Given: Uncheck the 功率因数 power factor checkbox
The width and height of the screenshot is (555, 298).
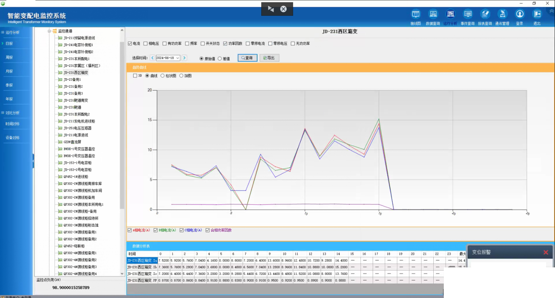Looking at the screenshot, I should (225, 44).
